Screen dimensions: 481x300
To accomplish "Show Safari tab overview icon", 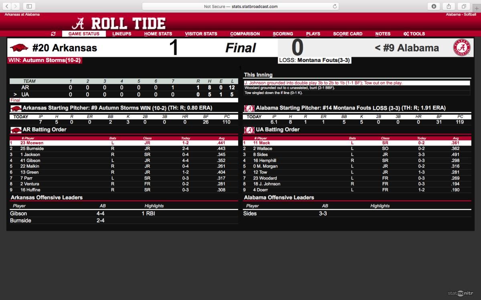I will tap(464, 6).
